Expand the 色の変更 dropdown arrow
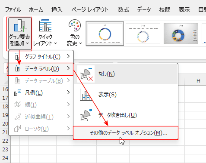 point(80,43)
